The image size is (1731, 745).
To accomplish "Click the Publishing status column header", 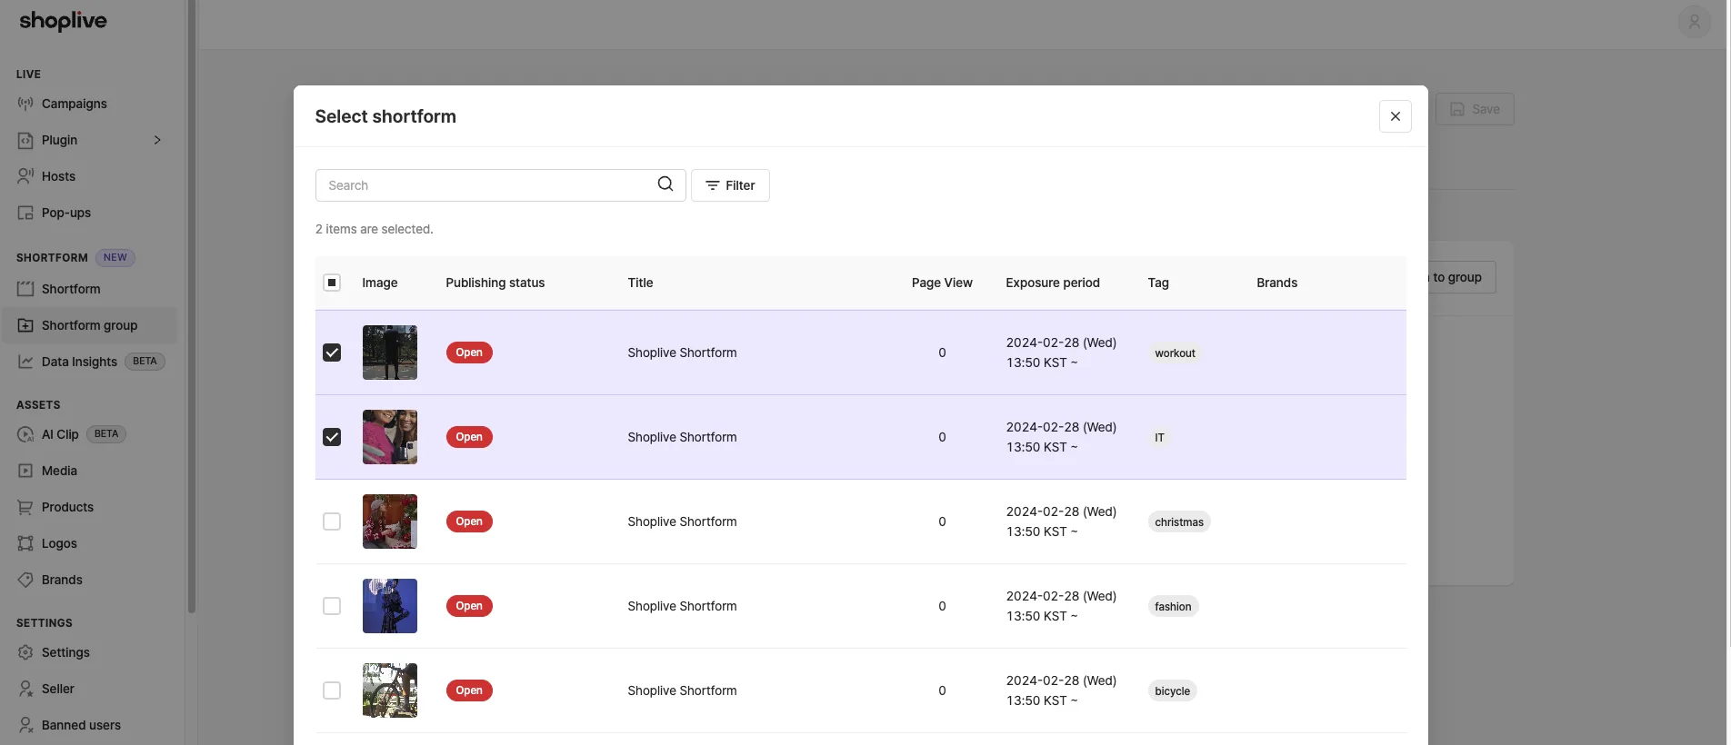I will (x=495, y=283).
